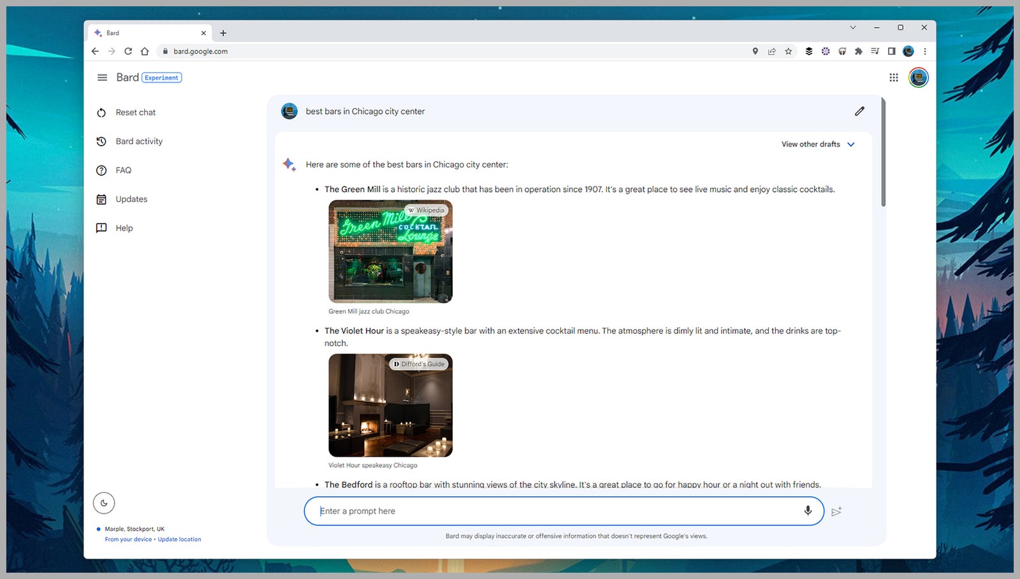The height and width of the screenshot is (579, 1020).
Task: Expand the tab search chevron in title bar
Action: [x=852, y=28]
